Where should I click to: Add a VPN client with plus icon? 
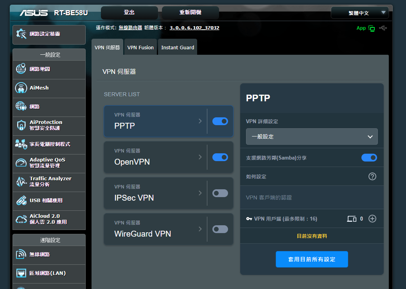pos(372,219)
